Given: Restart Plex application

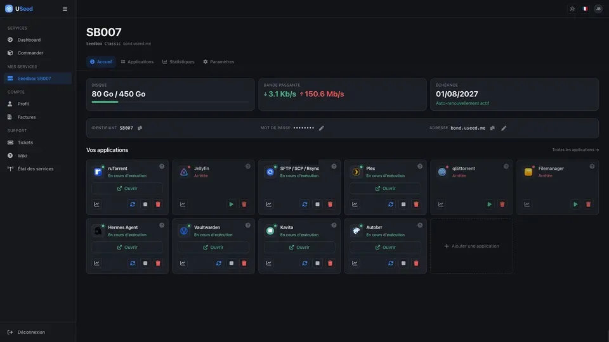Looking at the screenshot, I should (x=391, y=205).
